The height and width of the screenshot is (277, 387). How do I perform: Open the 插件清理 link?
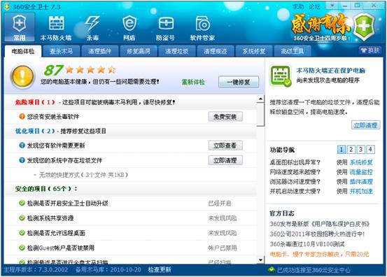point(361,182)
